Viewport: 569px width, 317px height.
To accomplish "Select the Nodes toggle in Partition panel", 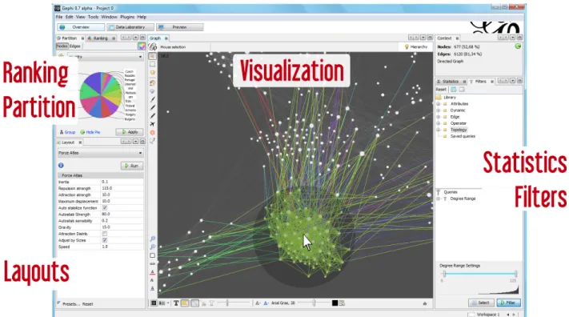I will [62, 46].
